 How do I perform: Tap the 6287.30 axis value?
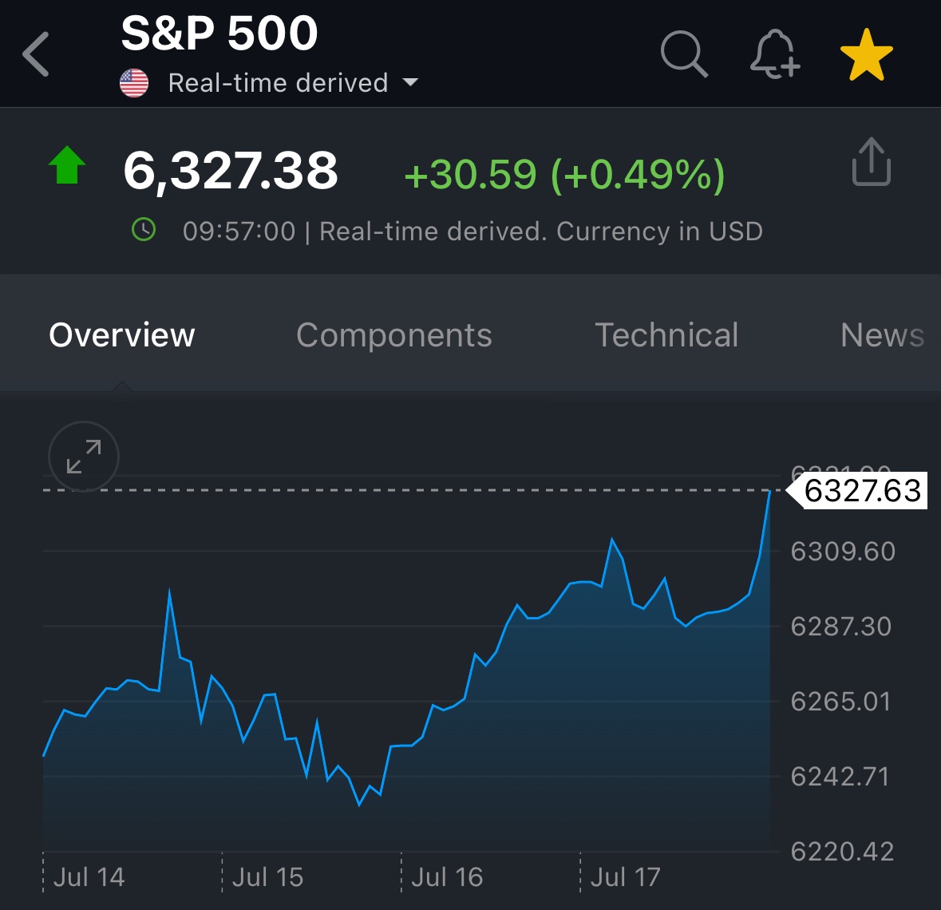(840, 626)
